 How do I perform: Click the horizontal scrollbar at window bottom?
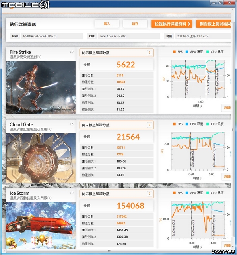point(109,251)
